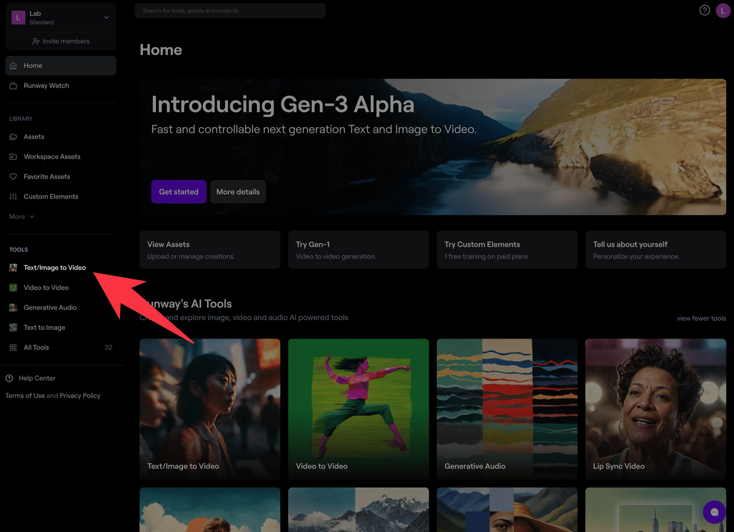The width and height of the screenshot is (734, 532).
Task: Click the Text/Image to Video tool icon
Action: pos(13,268)
